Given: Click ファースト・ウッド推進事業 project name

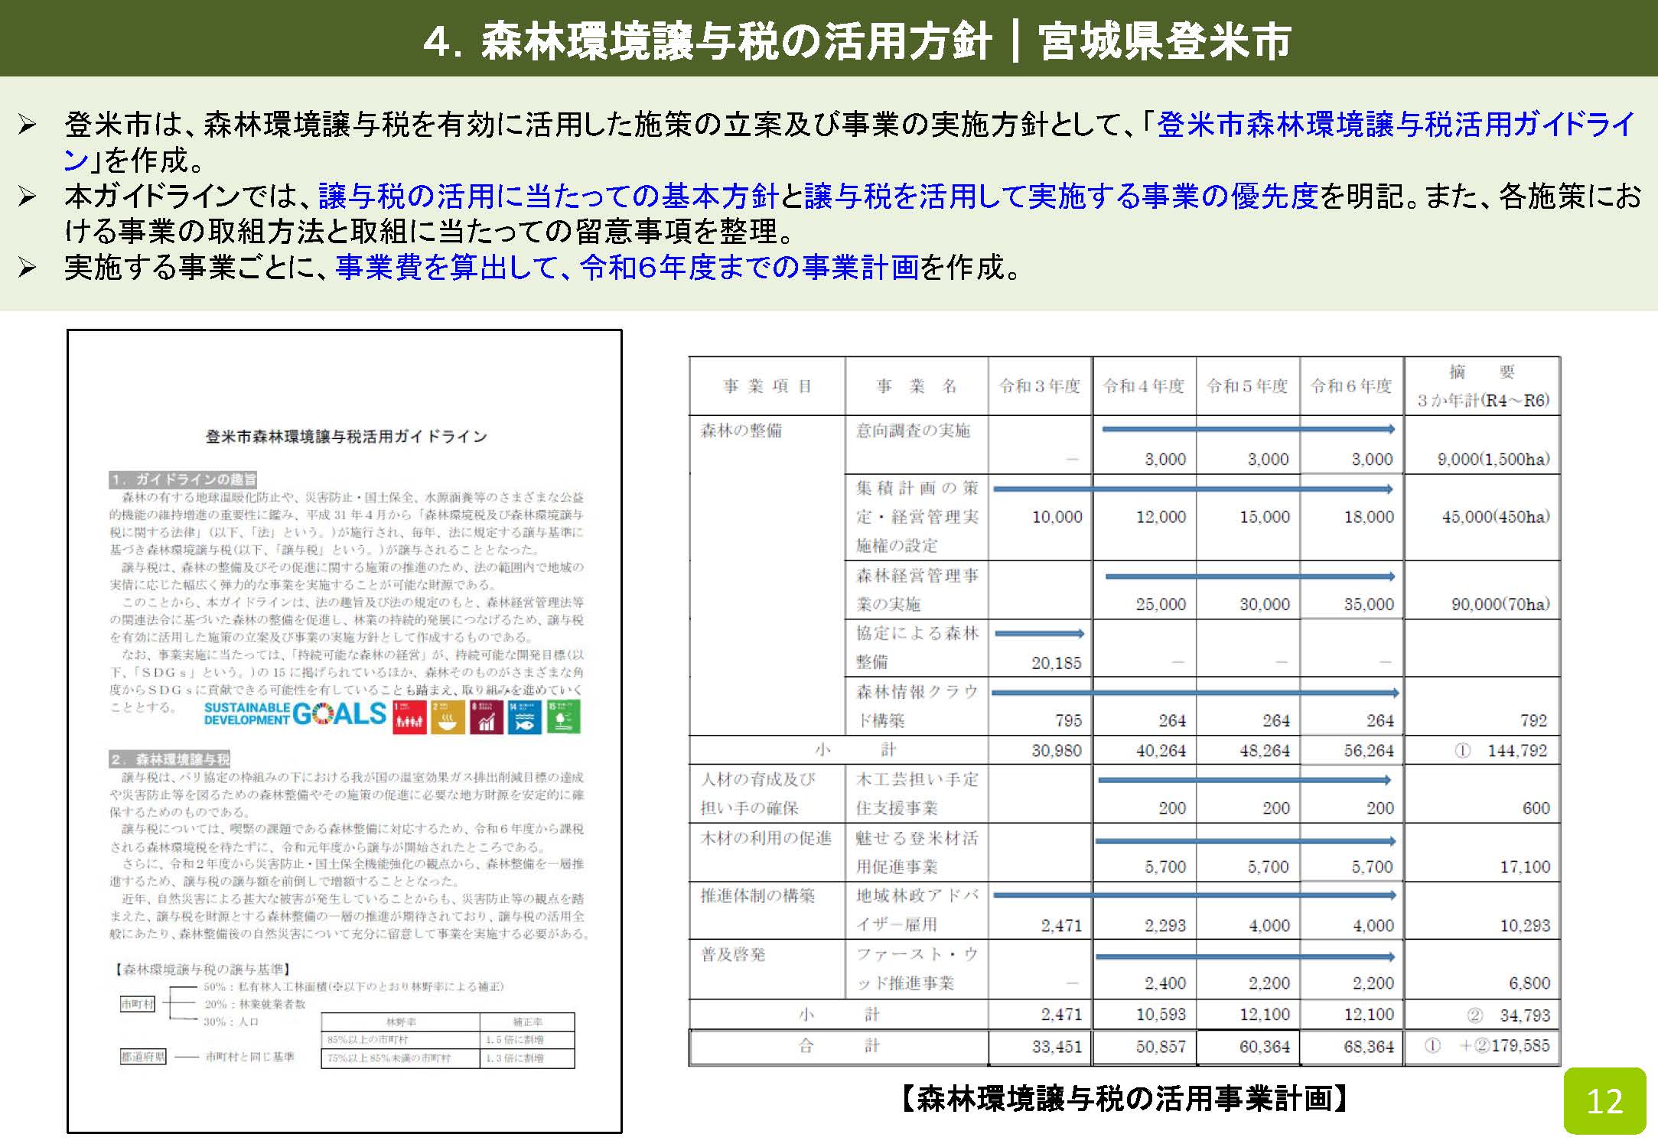Looking at the screenshot, I should [917, 969].
